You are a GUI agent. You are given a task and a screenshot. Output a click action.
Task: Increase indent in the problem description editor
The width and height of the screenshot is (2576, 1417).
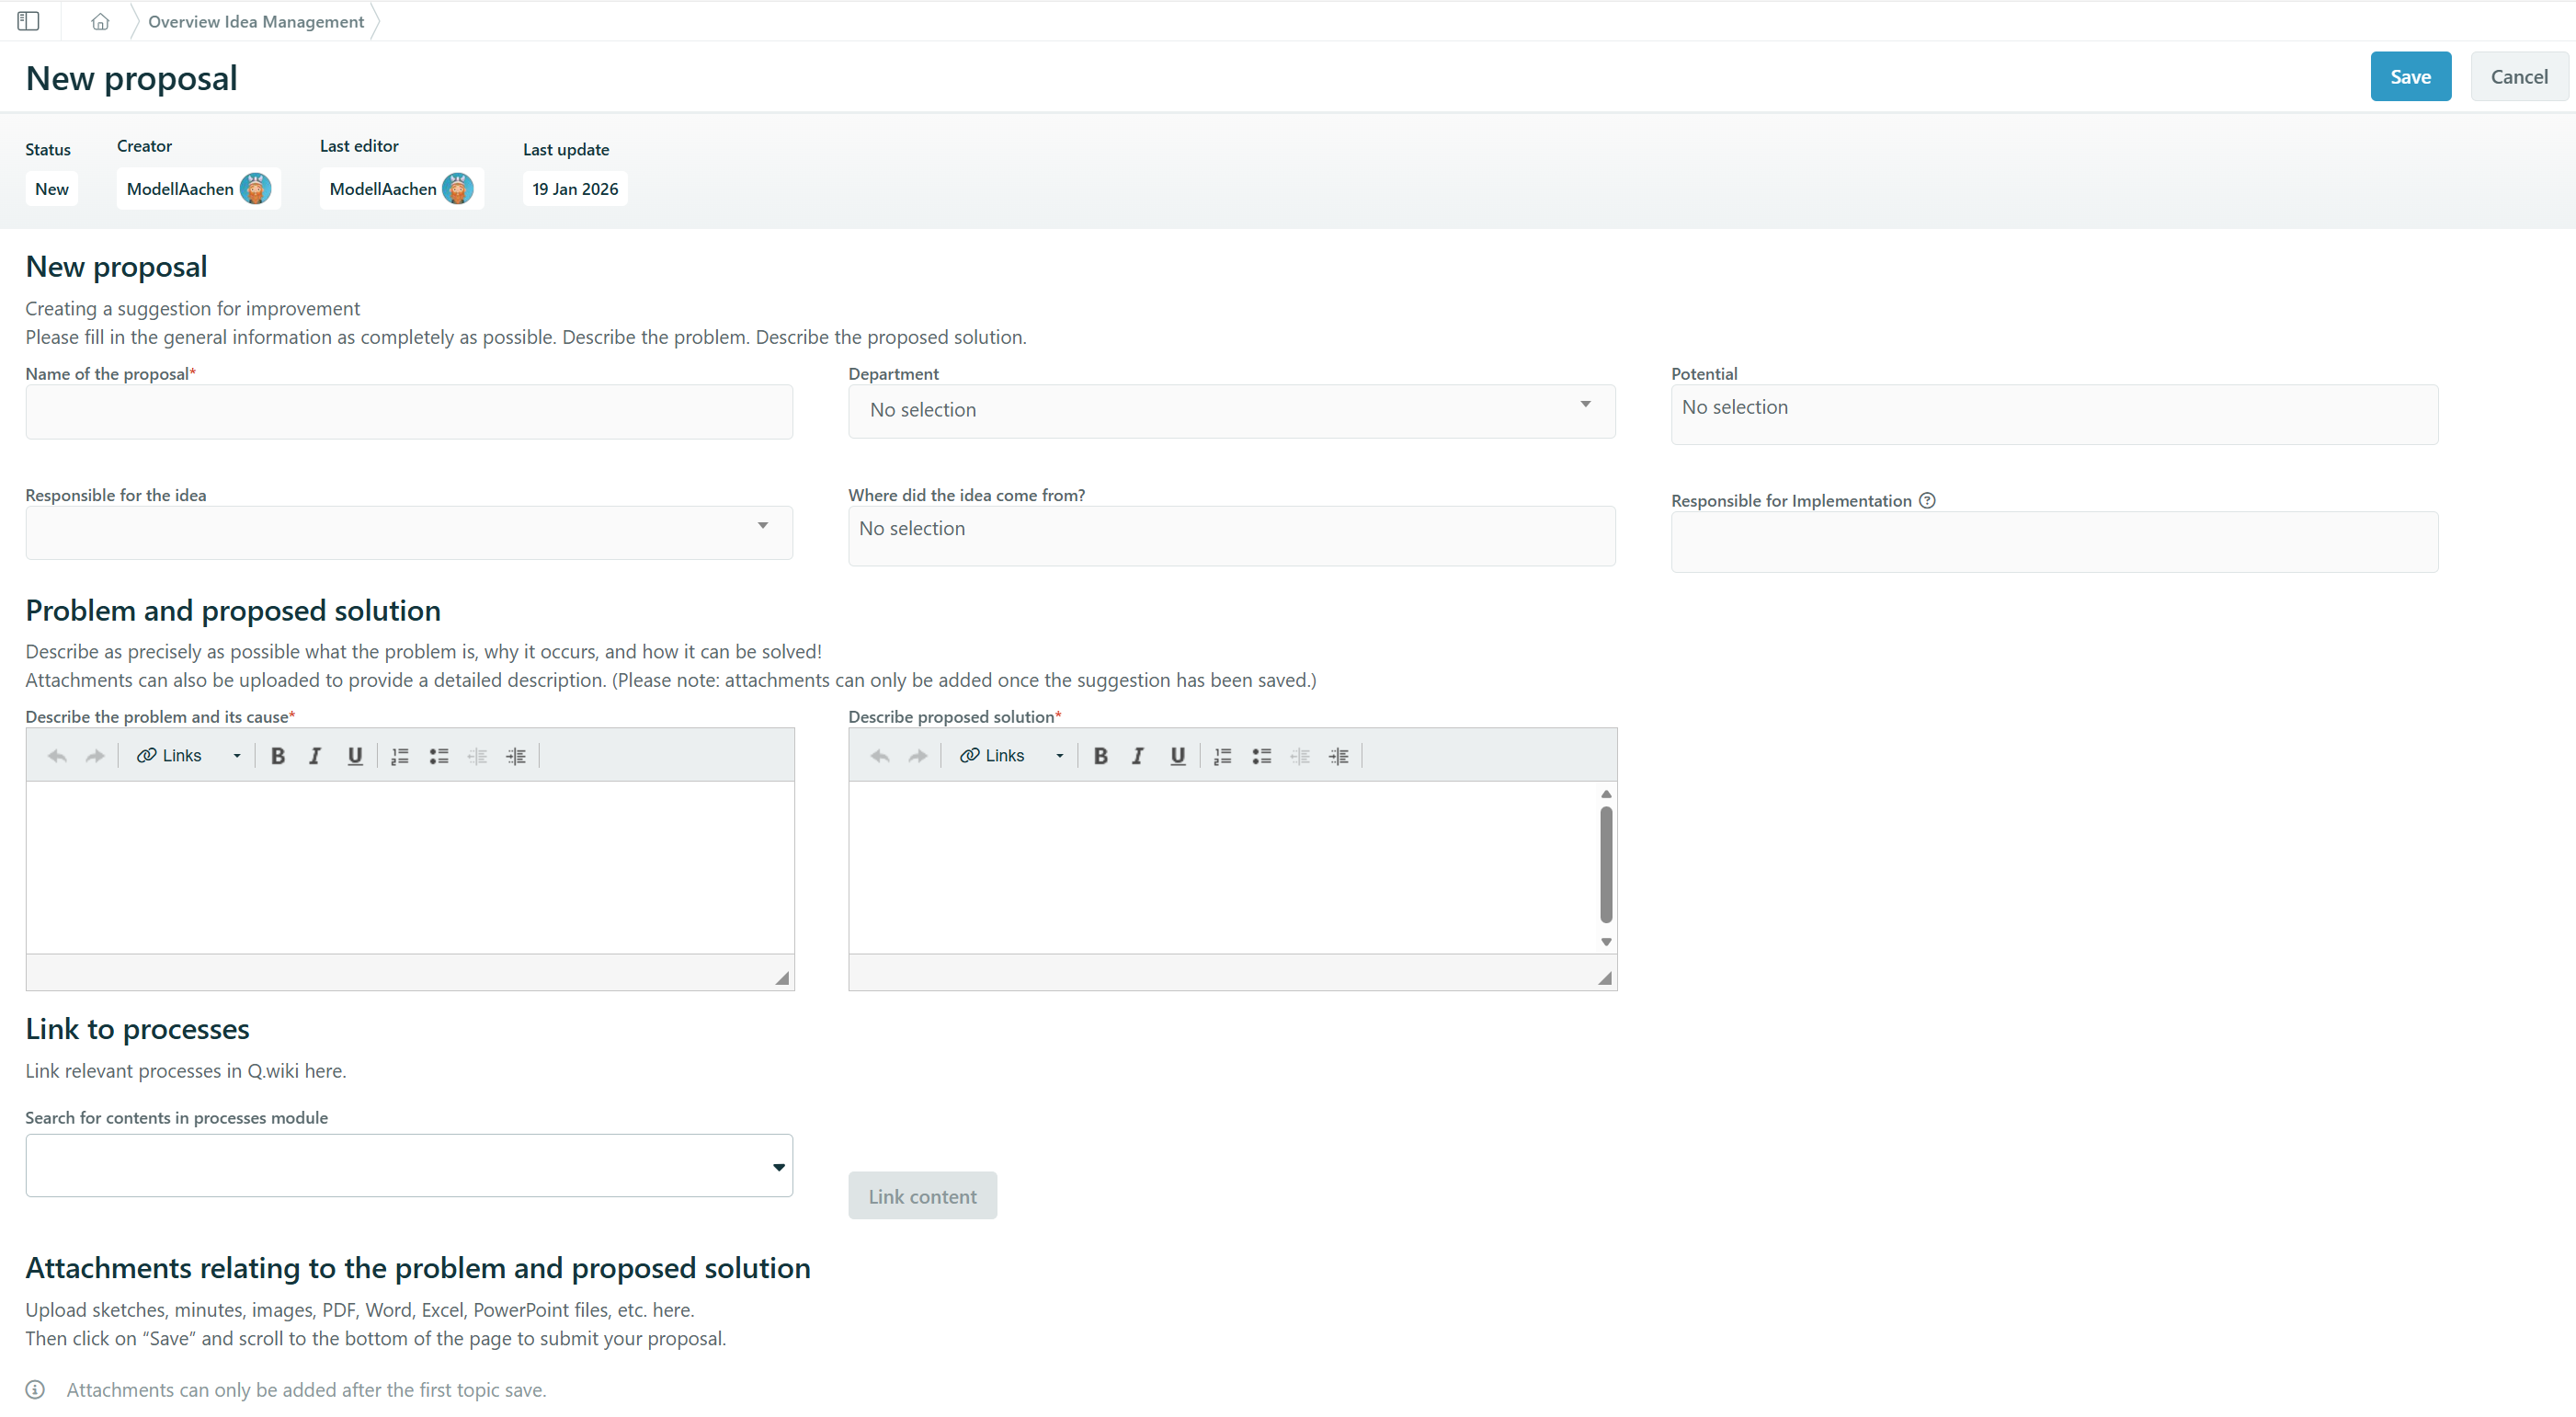coord(516,756)
